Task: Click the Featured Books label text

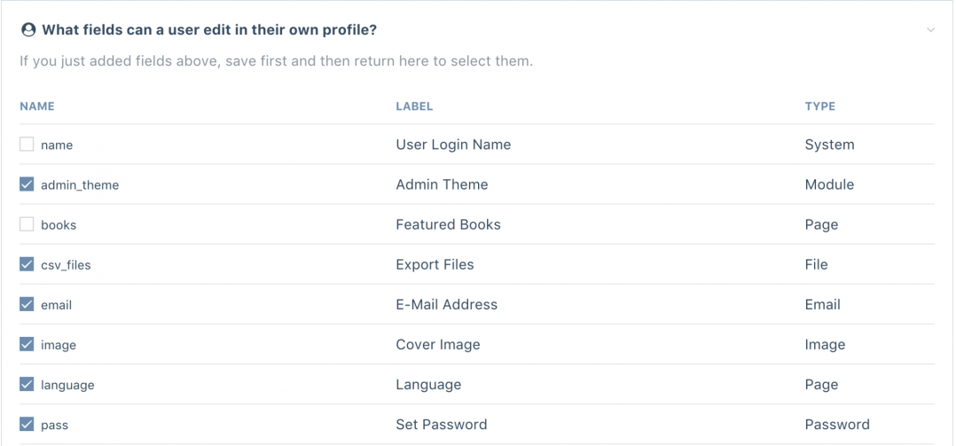Action: 448,224
